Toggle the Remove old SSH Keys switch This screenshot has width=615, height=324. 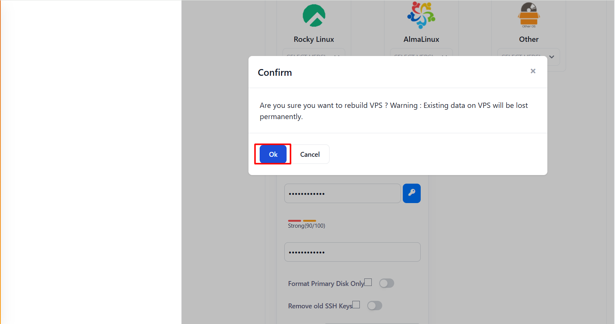tap(374, 306)
